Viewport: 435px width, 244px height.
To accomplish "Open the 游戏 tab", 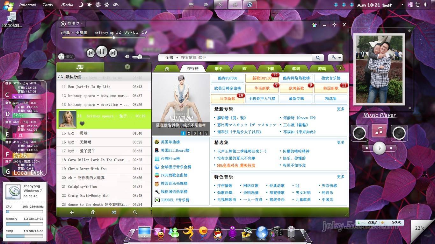I will tap(322, 69).
